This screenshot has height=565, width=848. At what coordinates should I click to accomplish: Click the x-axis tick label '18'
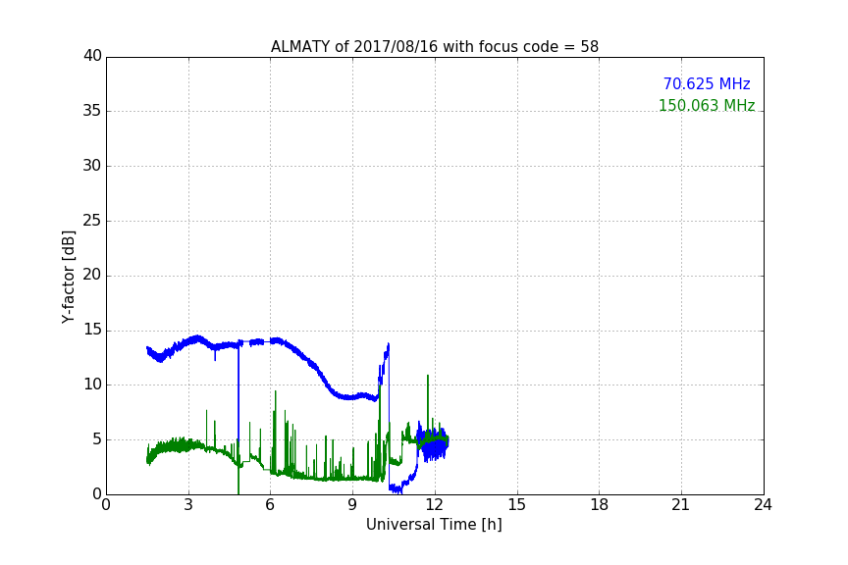click(600, 505)
